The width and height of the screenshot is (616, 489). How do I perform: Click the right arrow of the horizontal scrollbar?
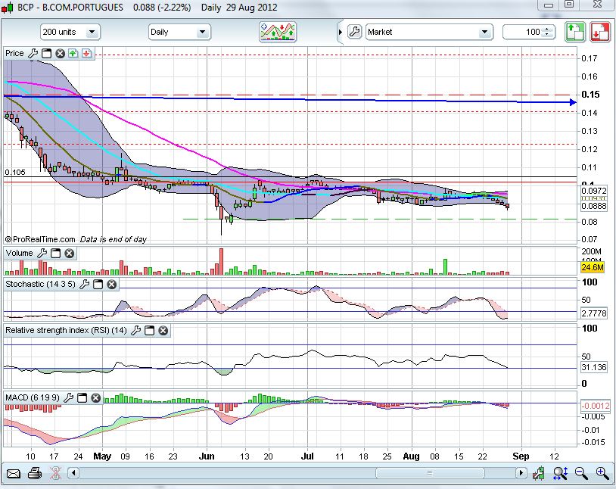tap(521, 473)
